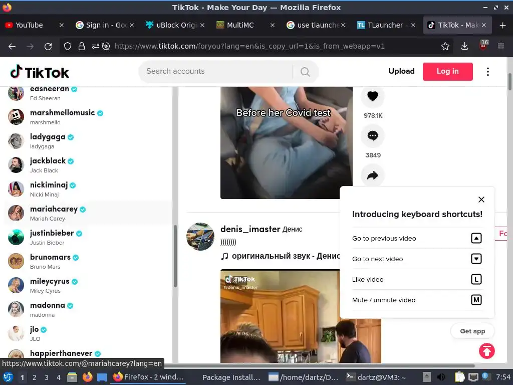The width and height of the screenshot is (513, 385).
Task: Reload the page in Firefox
Action: click(x=48, y=47)
